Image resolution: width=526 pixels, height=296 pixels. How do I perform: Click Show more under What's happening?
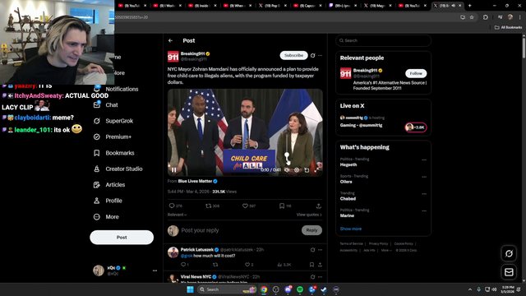(x=351, y=229)
